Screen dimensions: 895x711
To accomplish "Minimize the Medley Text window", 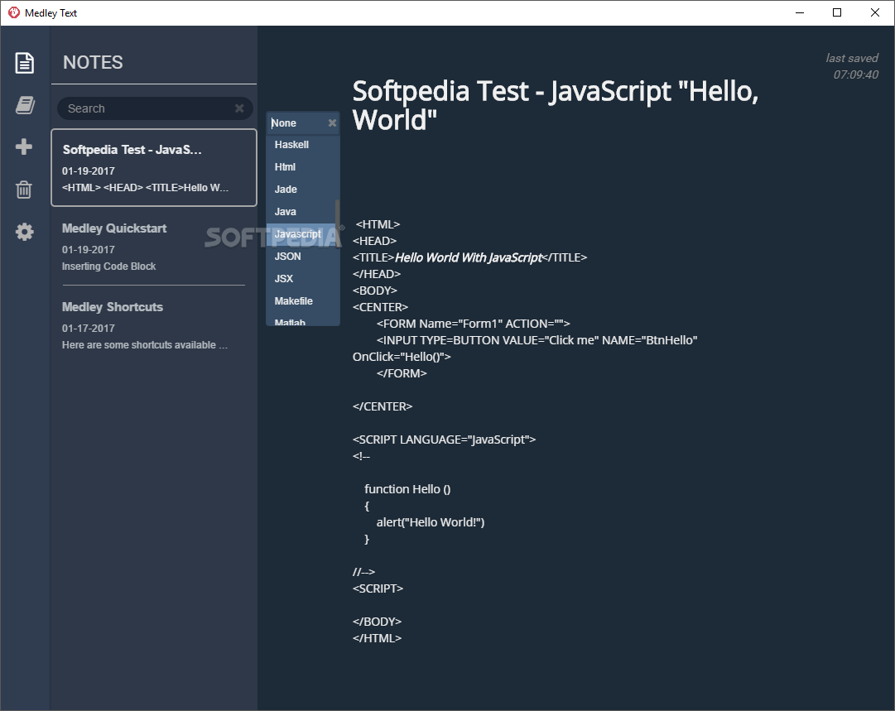I will pyautogui.click(x=800, y=12).
